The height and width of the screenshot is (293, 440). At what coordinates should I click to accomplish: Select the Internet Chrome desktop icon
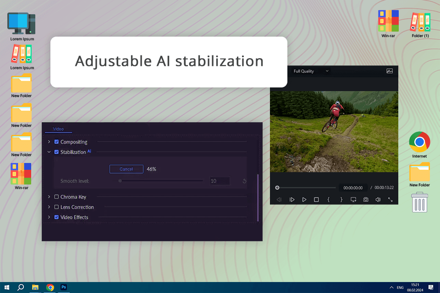[419, 145]
